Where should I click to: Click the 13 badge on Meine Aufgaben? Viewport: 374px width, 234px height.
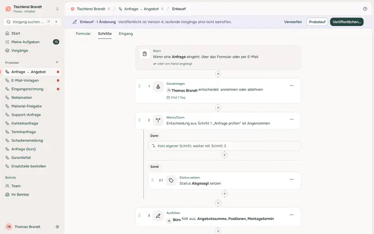pos(56,42)
